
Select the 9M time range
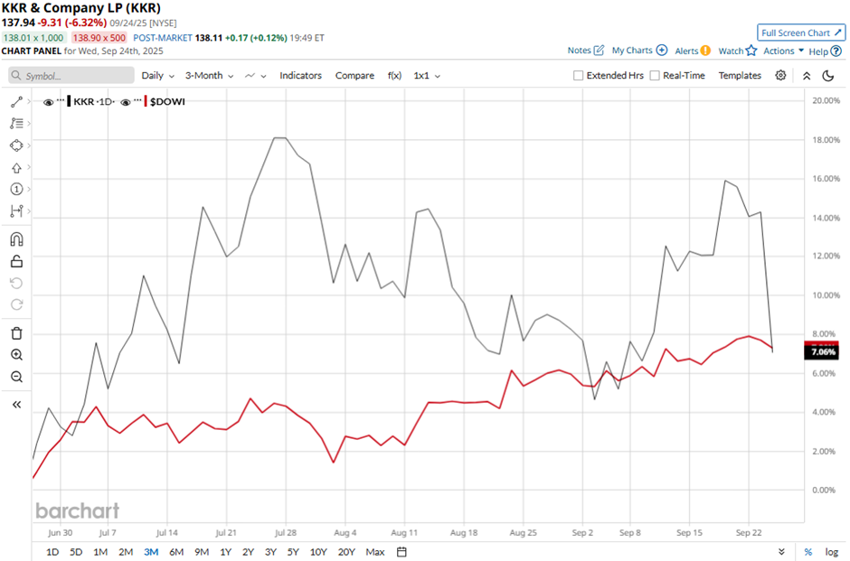[202, 552]
